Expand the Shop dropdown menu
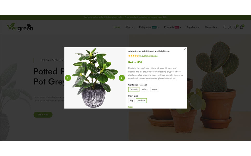251x156 pixels. tap(129, 27)
